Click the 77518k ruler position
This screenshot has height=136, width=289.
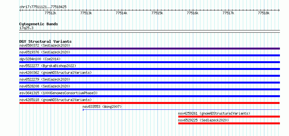[264, 13]
